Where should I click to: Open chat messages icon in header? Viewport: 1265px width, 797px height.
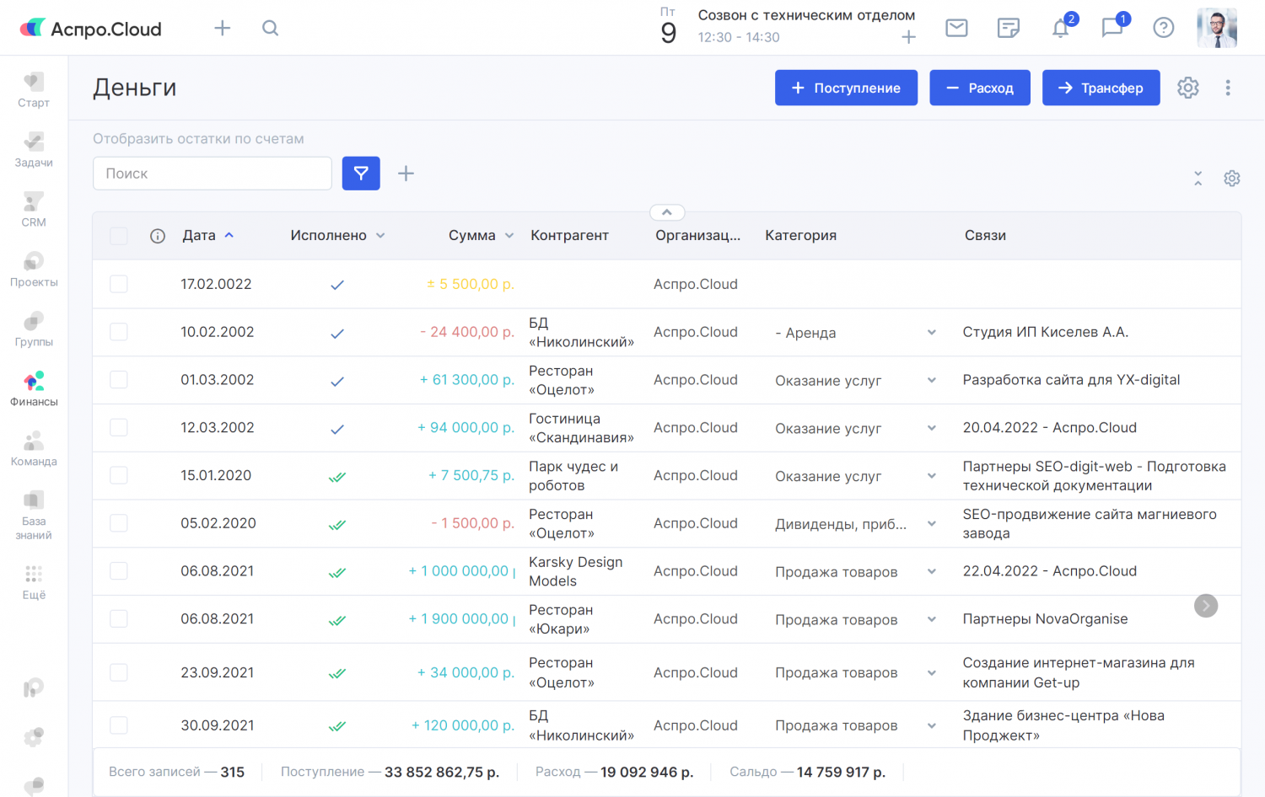pos(1112,29)
